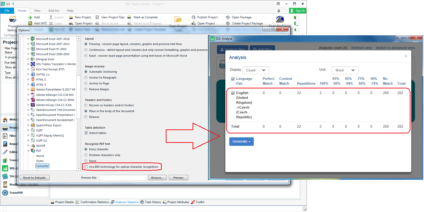Click the notification bell icon
This screenshot has height=212, width=424.
point(279,11)
